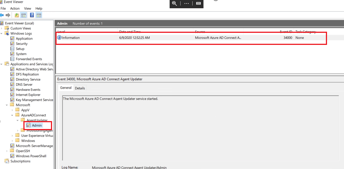Viewport: 344px width, 169px height.
Task: Click the Forward arrow toolbar icon
Action: [8, 15]
